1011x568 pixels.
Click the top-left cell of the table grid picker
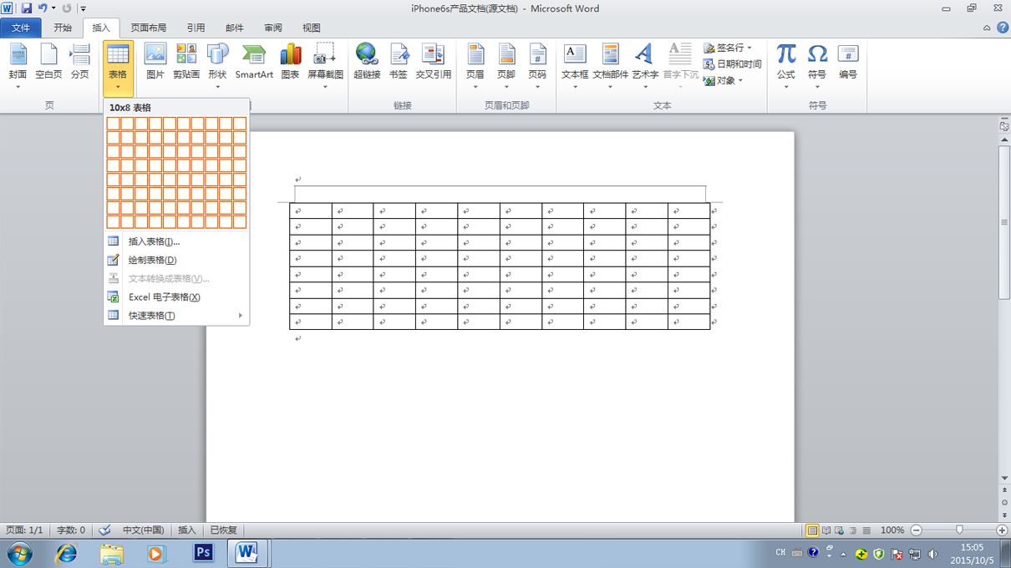(113, 124)
